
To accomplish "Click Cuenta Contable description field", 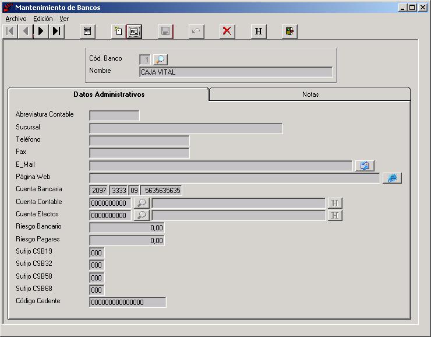I will [x=239, y=203].
